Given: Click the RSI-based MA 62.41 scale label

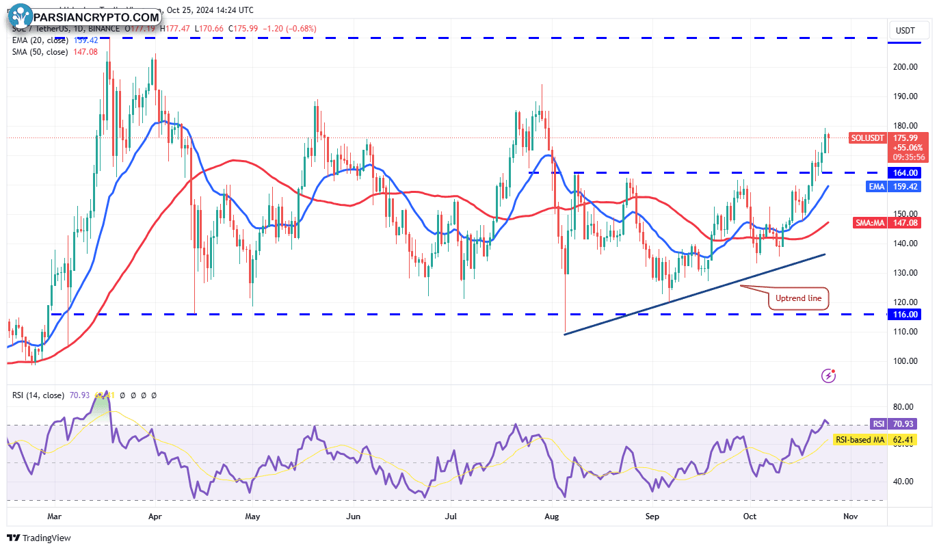Looking at the screenshot, I should 874,439.
